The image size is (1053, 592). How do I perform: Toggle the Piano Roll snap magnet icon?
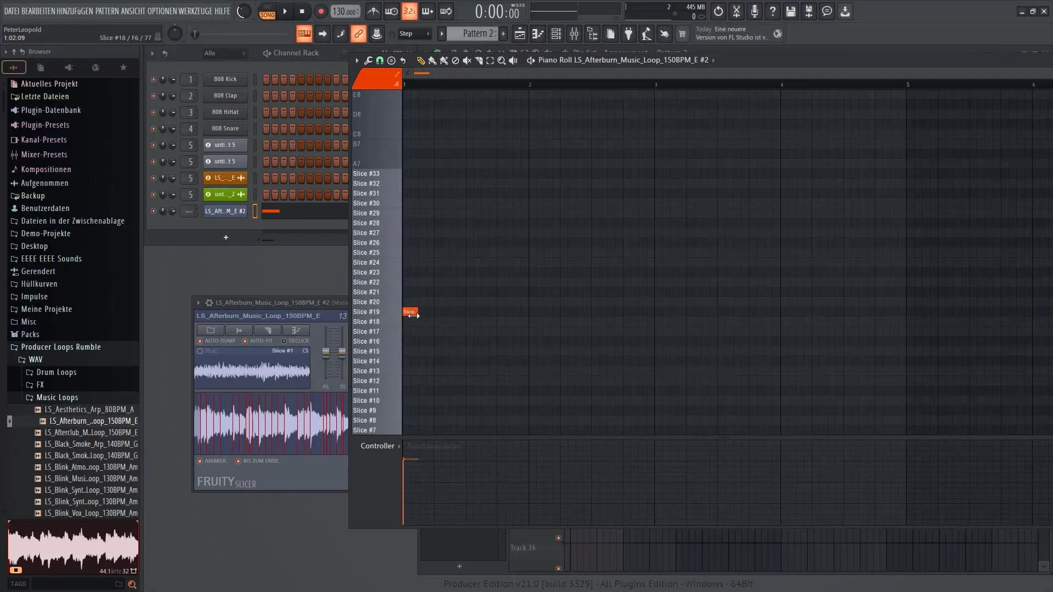[380, 60]
